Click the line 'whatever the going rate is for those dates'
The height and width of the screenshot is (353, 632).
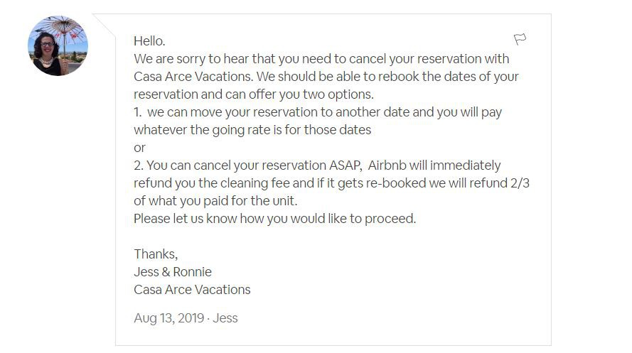[x=252, y=129]
